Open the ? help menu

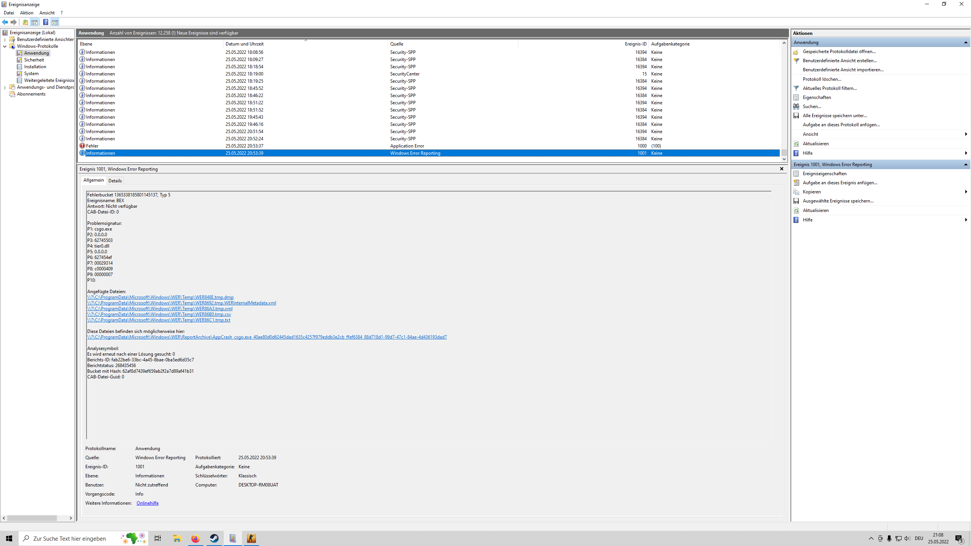[61, 13]
